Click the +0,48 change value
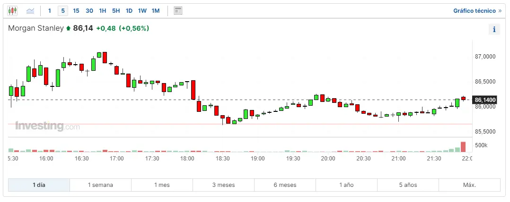Image resolution: width=510 pixels, height=202 pixels. pos(106,28)
